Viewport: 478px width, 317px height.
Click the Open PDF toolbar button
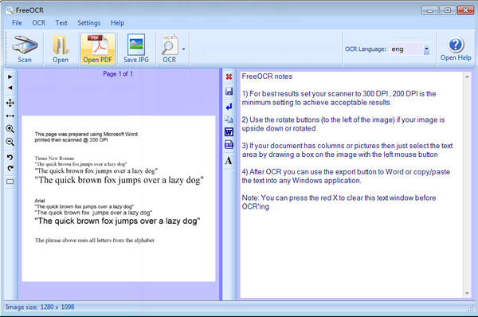click(97, 49)
